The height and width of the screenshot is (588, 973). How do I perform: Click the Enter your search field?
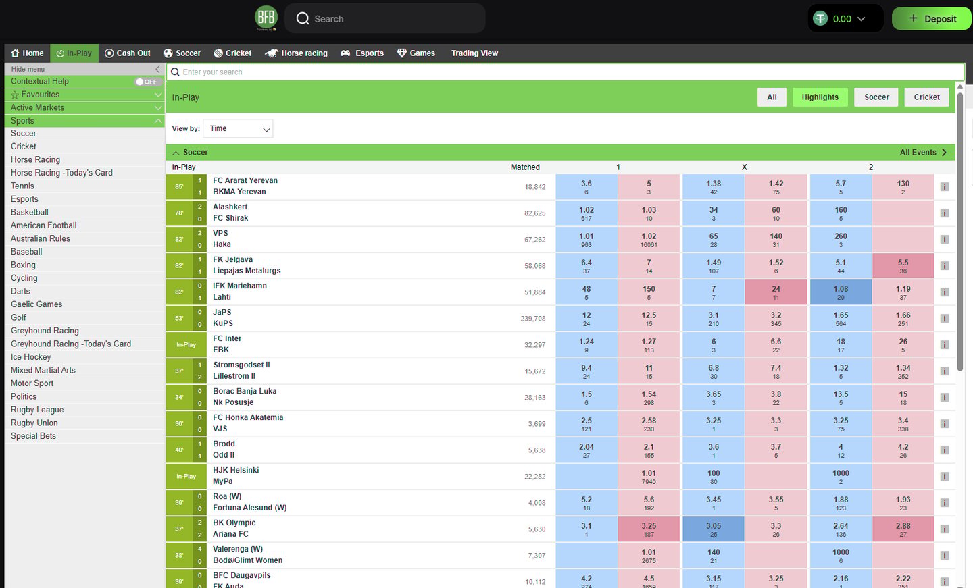point(565,72)
